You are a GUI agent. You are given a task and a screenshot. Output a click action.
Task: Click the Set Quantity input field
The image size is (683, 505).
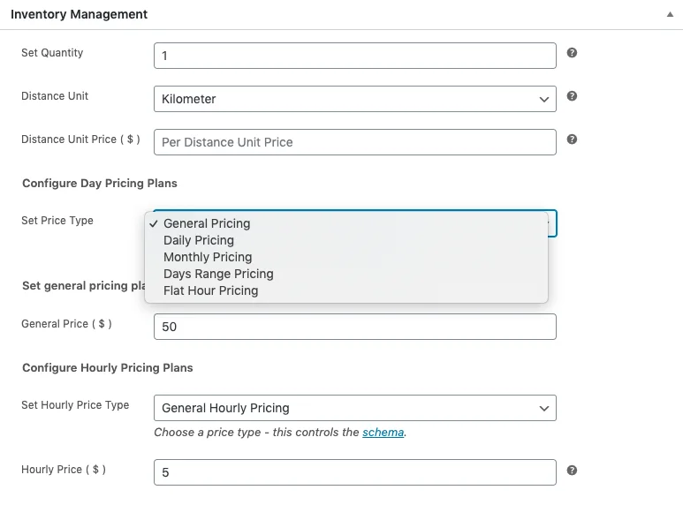click(x=354, y=56)
